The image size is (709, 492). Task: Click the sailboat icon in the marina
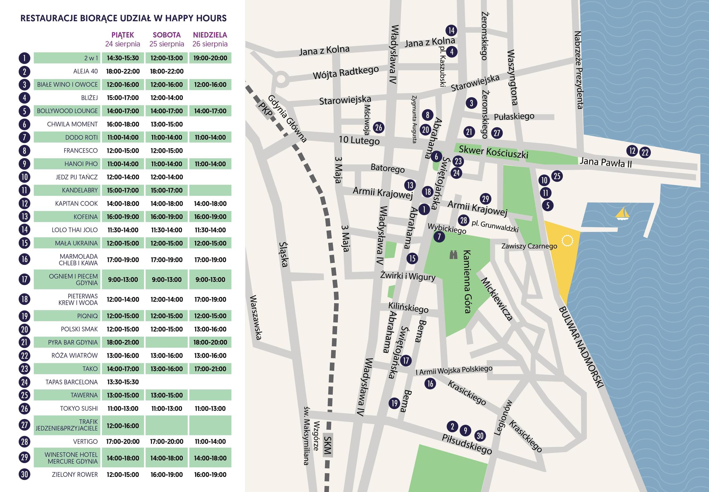click(x=622, y=214)
